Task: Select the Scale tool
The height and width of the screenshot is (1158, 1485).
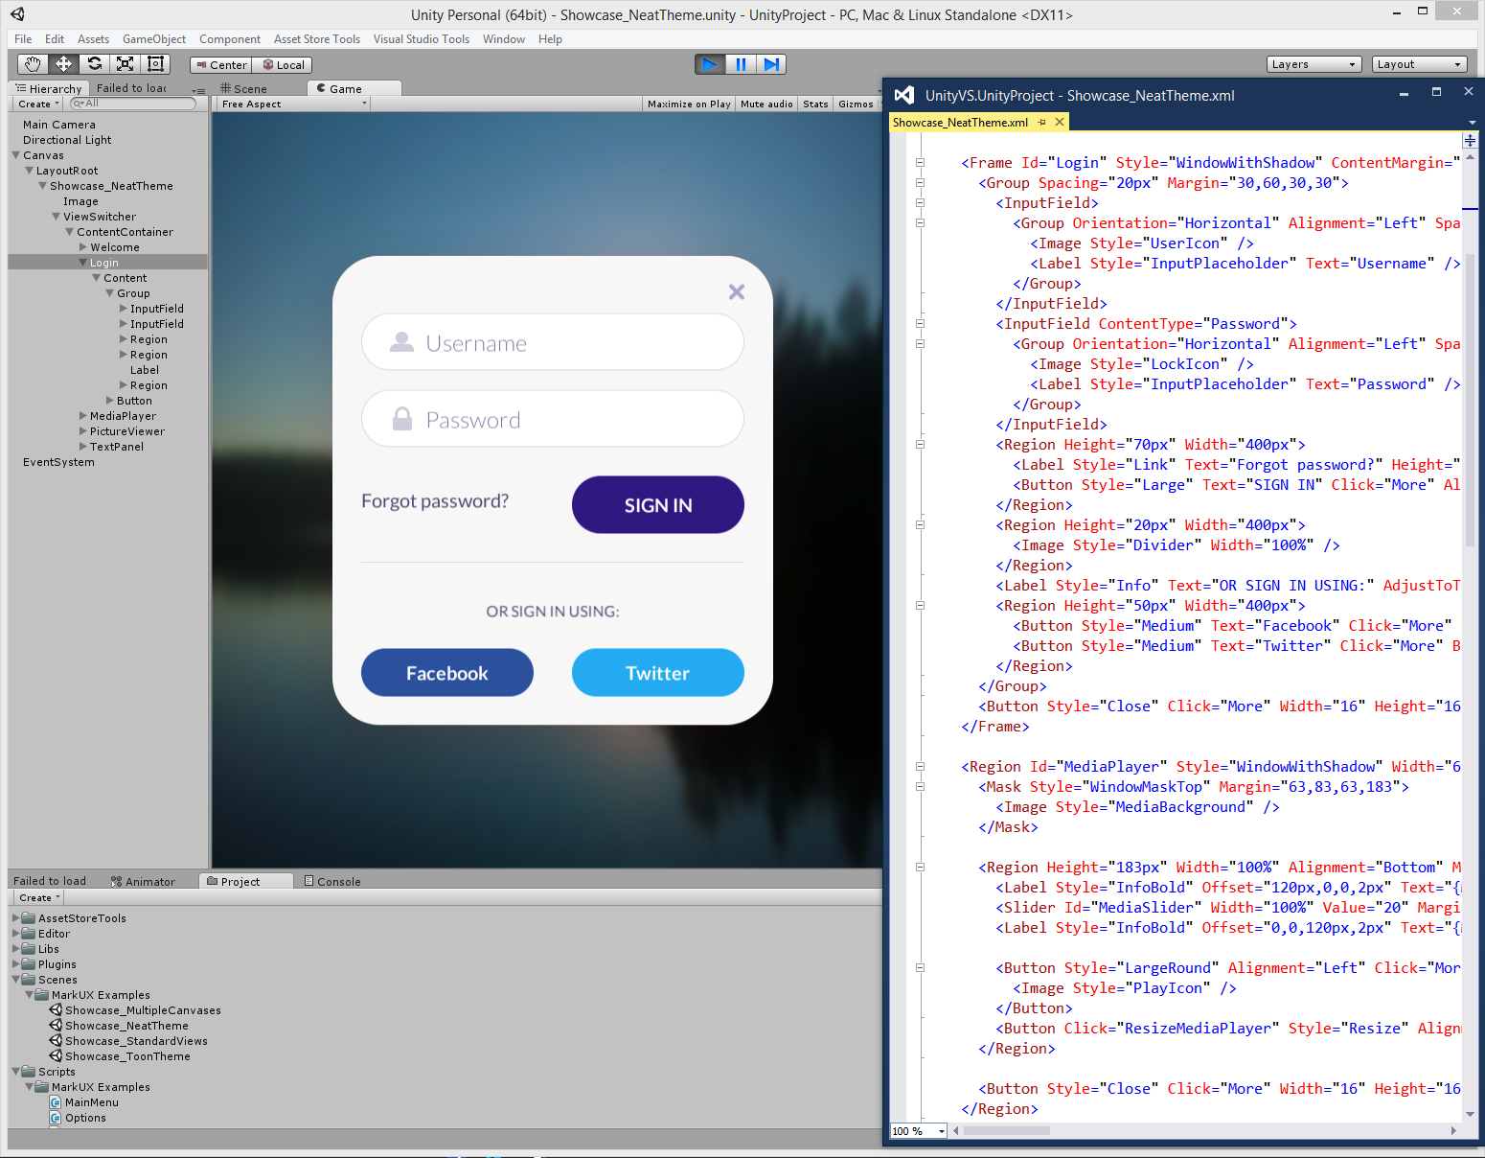Action: coord(125,63)
